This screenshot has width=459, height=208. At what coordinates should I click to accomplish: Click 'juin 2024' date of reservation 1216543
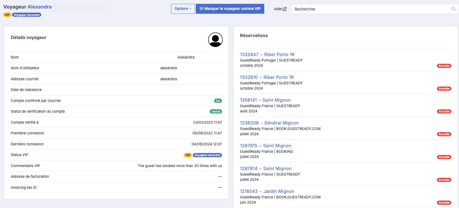(x=248, y=202)
